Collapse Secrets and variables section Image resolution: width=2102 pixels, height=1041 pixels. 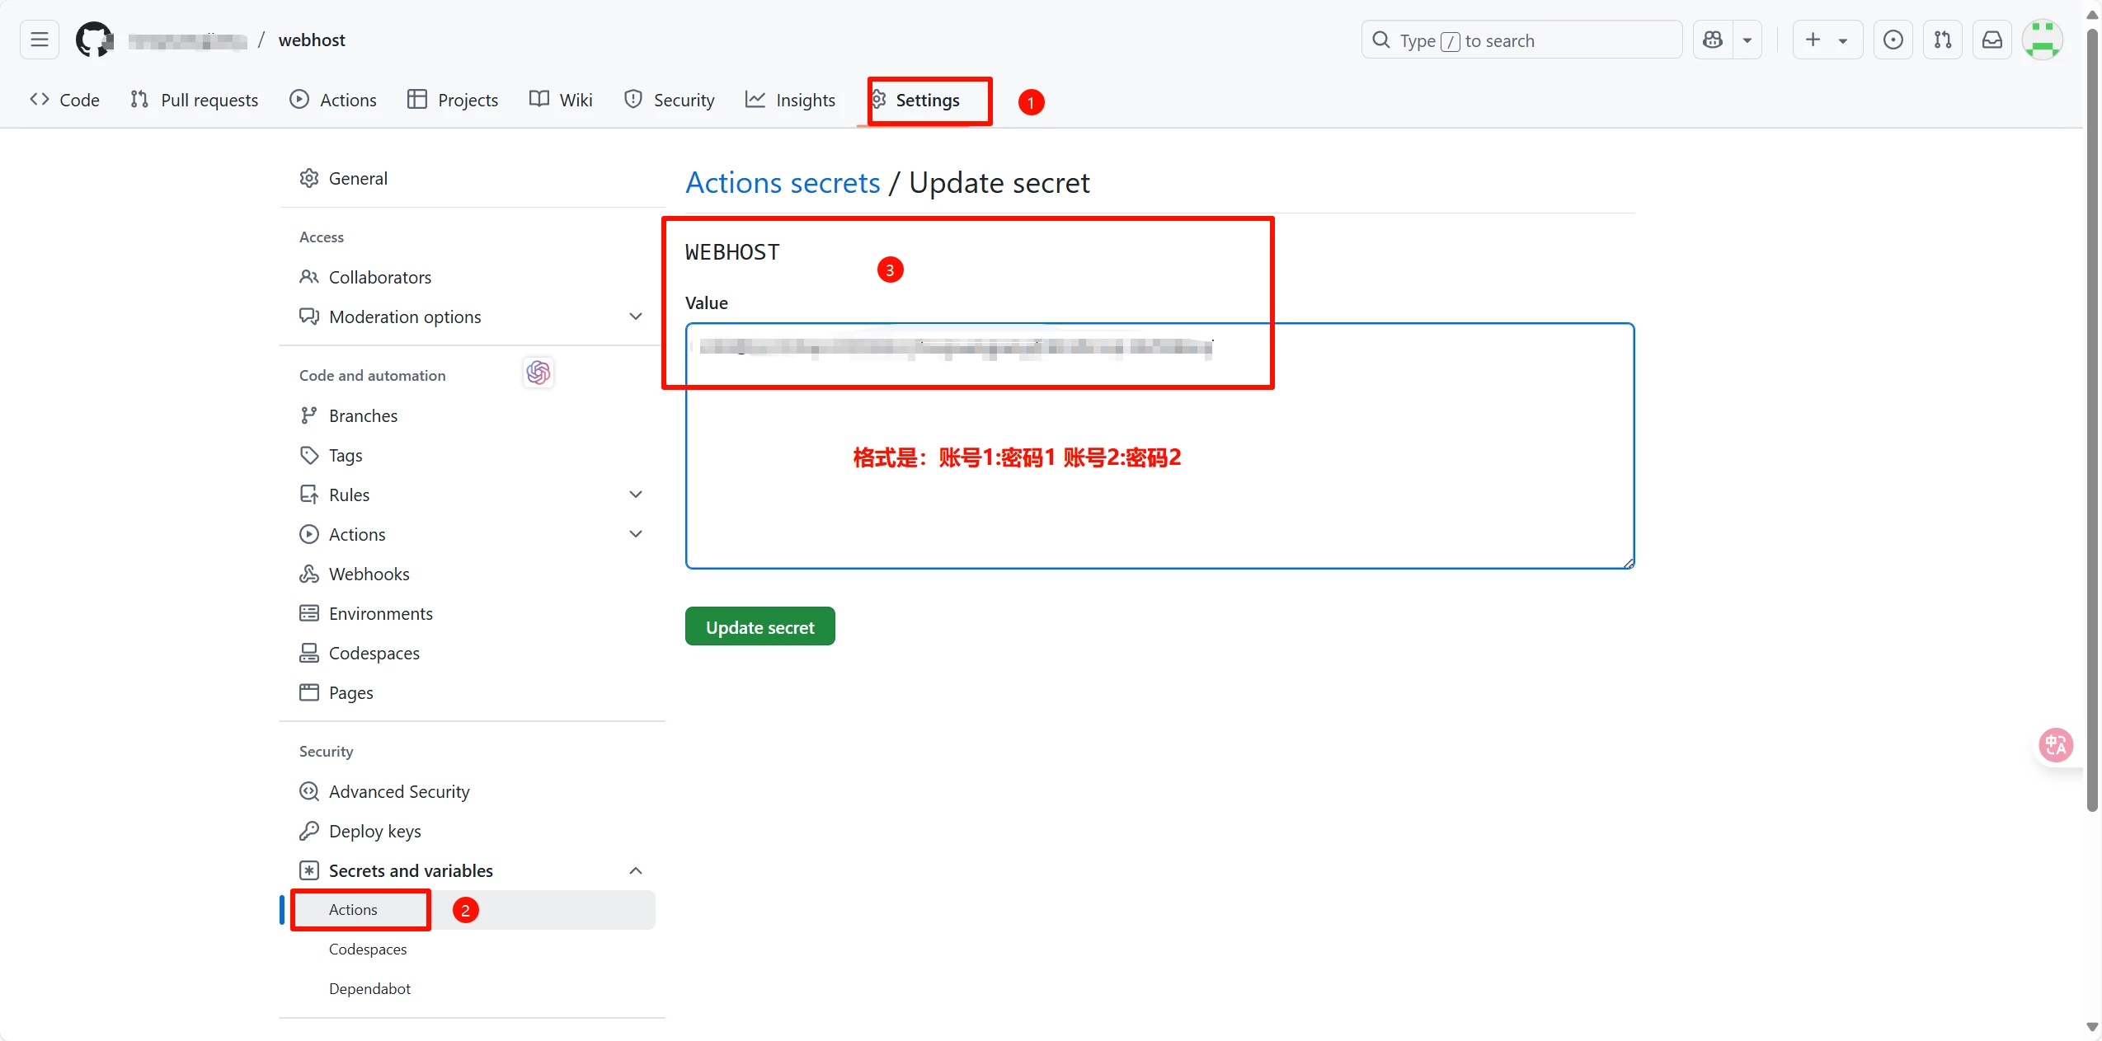click(x=635, y=870)
